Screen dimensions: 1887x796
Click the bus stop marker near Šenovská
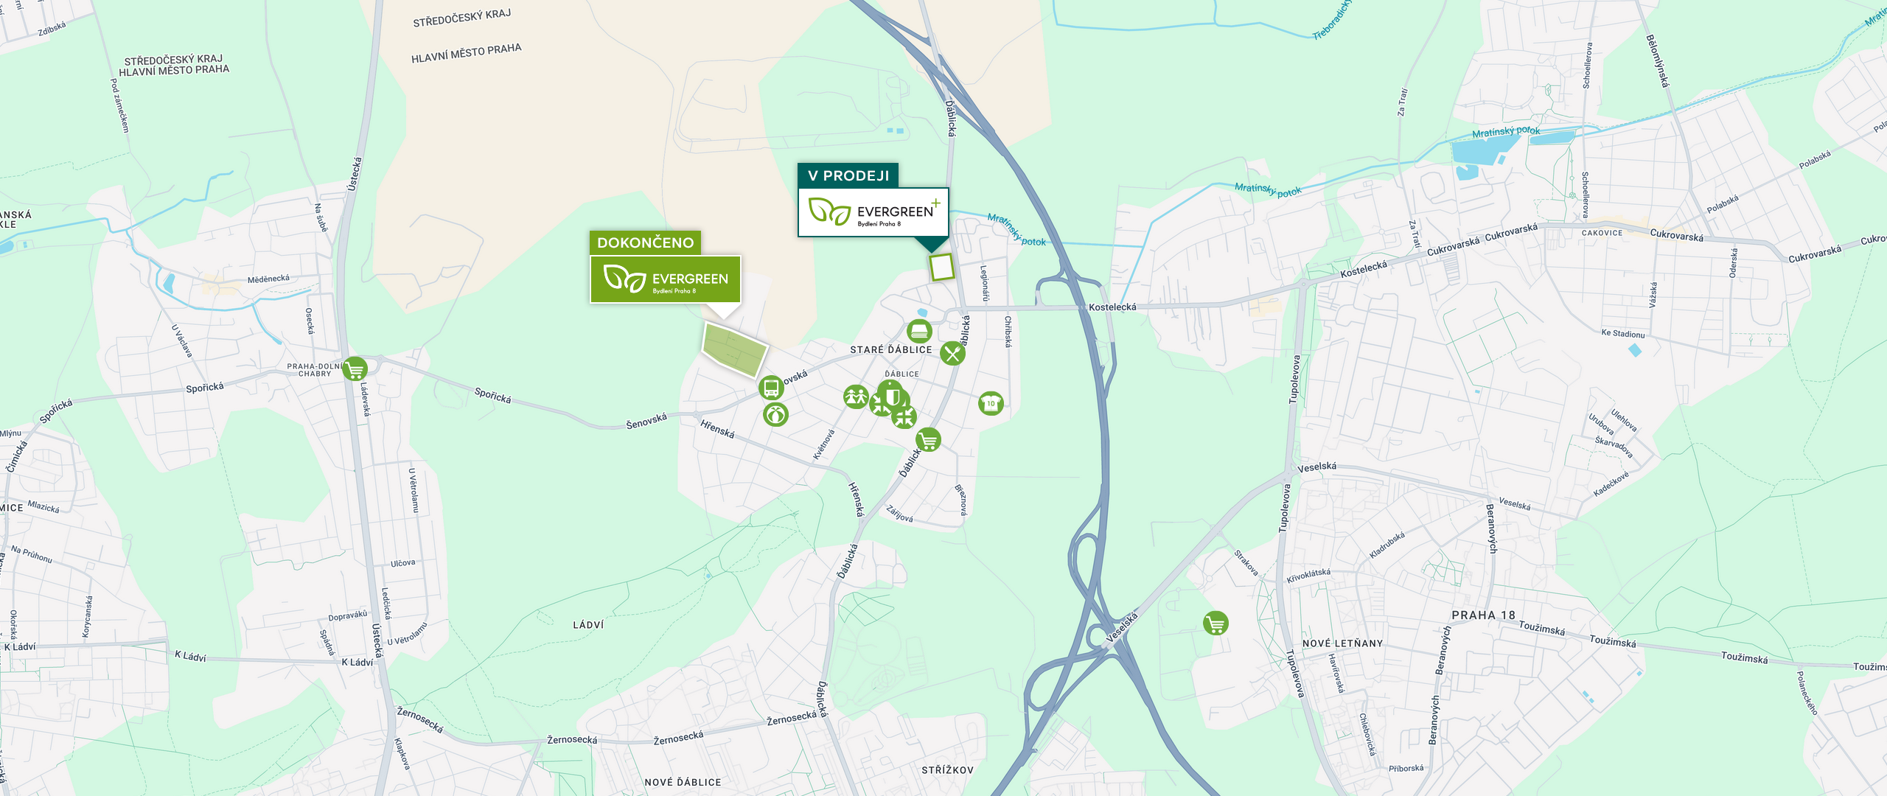tap(771, 388)
